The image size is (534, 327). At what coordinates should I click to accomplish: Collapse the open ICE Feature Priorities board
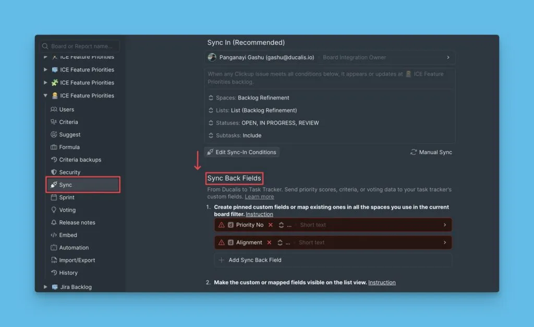pyautogui.click(x=45, y=96)
